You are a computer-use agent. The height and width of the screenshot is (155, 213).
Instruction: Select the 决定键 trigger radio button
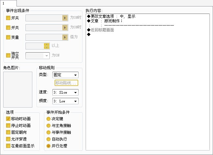click(x=48, y=119)
